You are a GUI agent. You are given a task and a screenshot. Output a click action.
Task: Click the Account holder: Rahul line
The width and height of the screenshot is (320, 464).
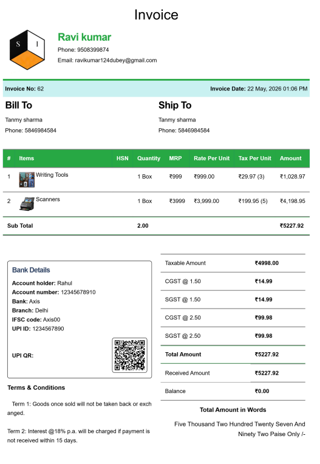point(42,283)
